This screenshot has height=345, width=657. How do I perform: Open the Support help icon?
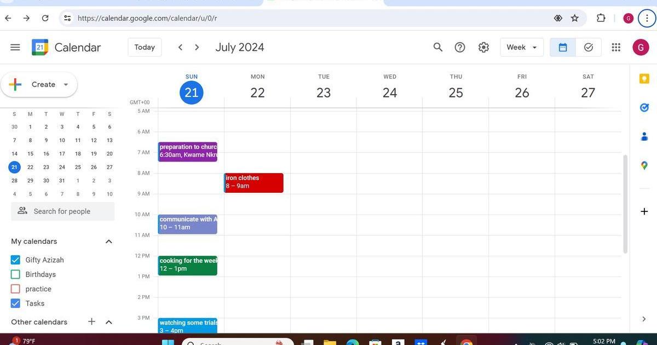pyautogui.click(x=460, y=48)
